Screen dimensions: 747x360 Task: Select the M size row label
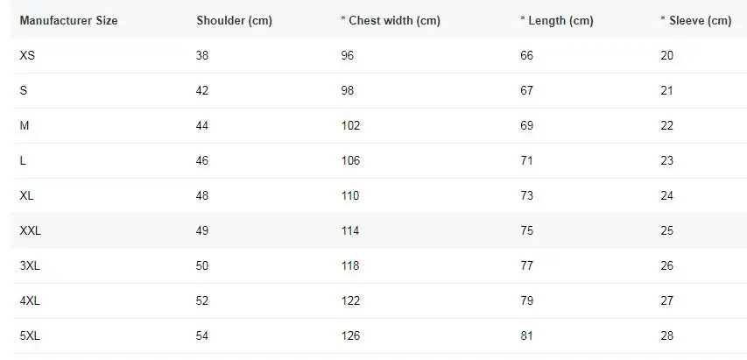[x=25, y=125]
